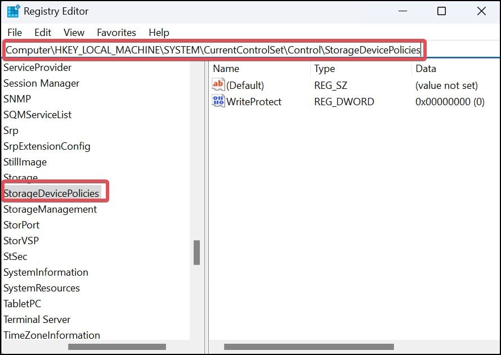Image resolution: width=501 pixels, height=355 pixels.
Task: Open the View menu
Action: 74,33
